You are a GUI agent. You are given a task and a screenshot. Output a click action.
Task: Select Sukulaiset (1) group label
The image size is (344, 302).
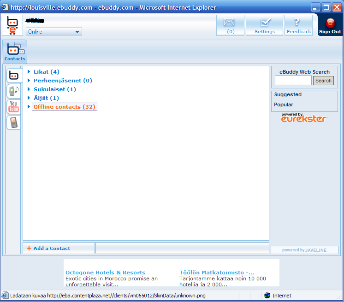coord(54,89)
